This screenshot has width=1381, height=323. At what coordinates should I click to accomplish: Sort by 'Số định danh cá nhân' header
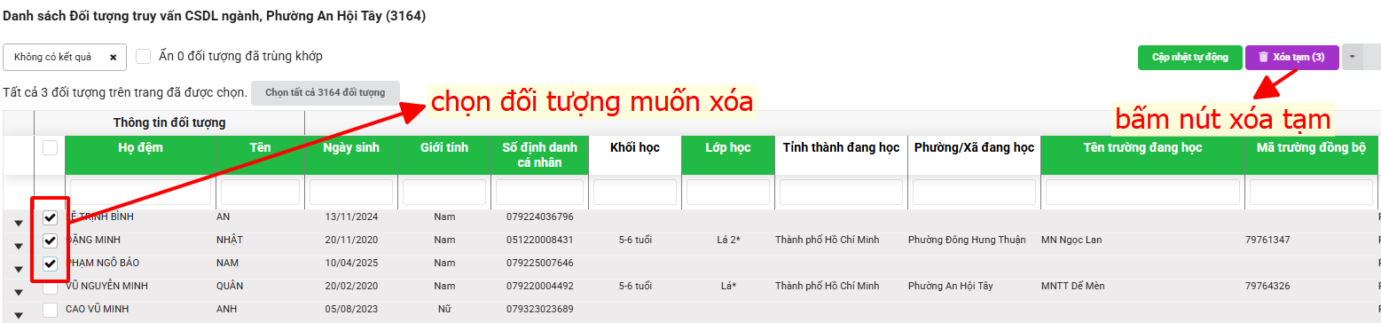pos(539,155)
